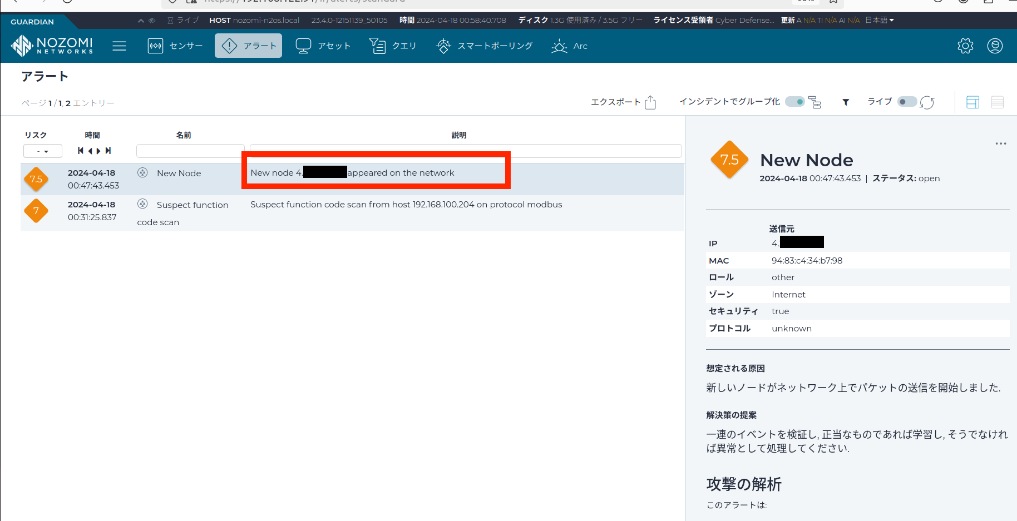
Task: Click the filter funnel icon
Action: tap(846, 102)
